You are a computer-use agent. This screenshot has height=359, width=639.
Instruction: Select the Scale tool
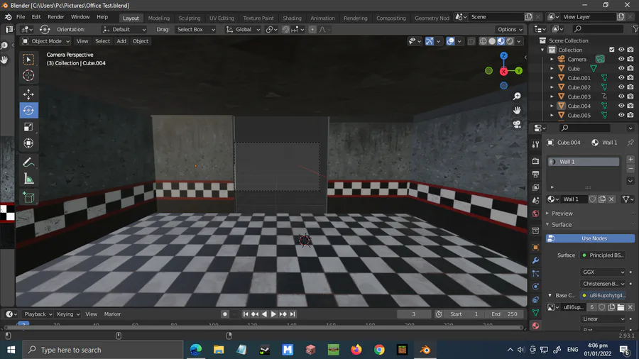coord(28,126)
